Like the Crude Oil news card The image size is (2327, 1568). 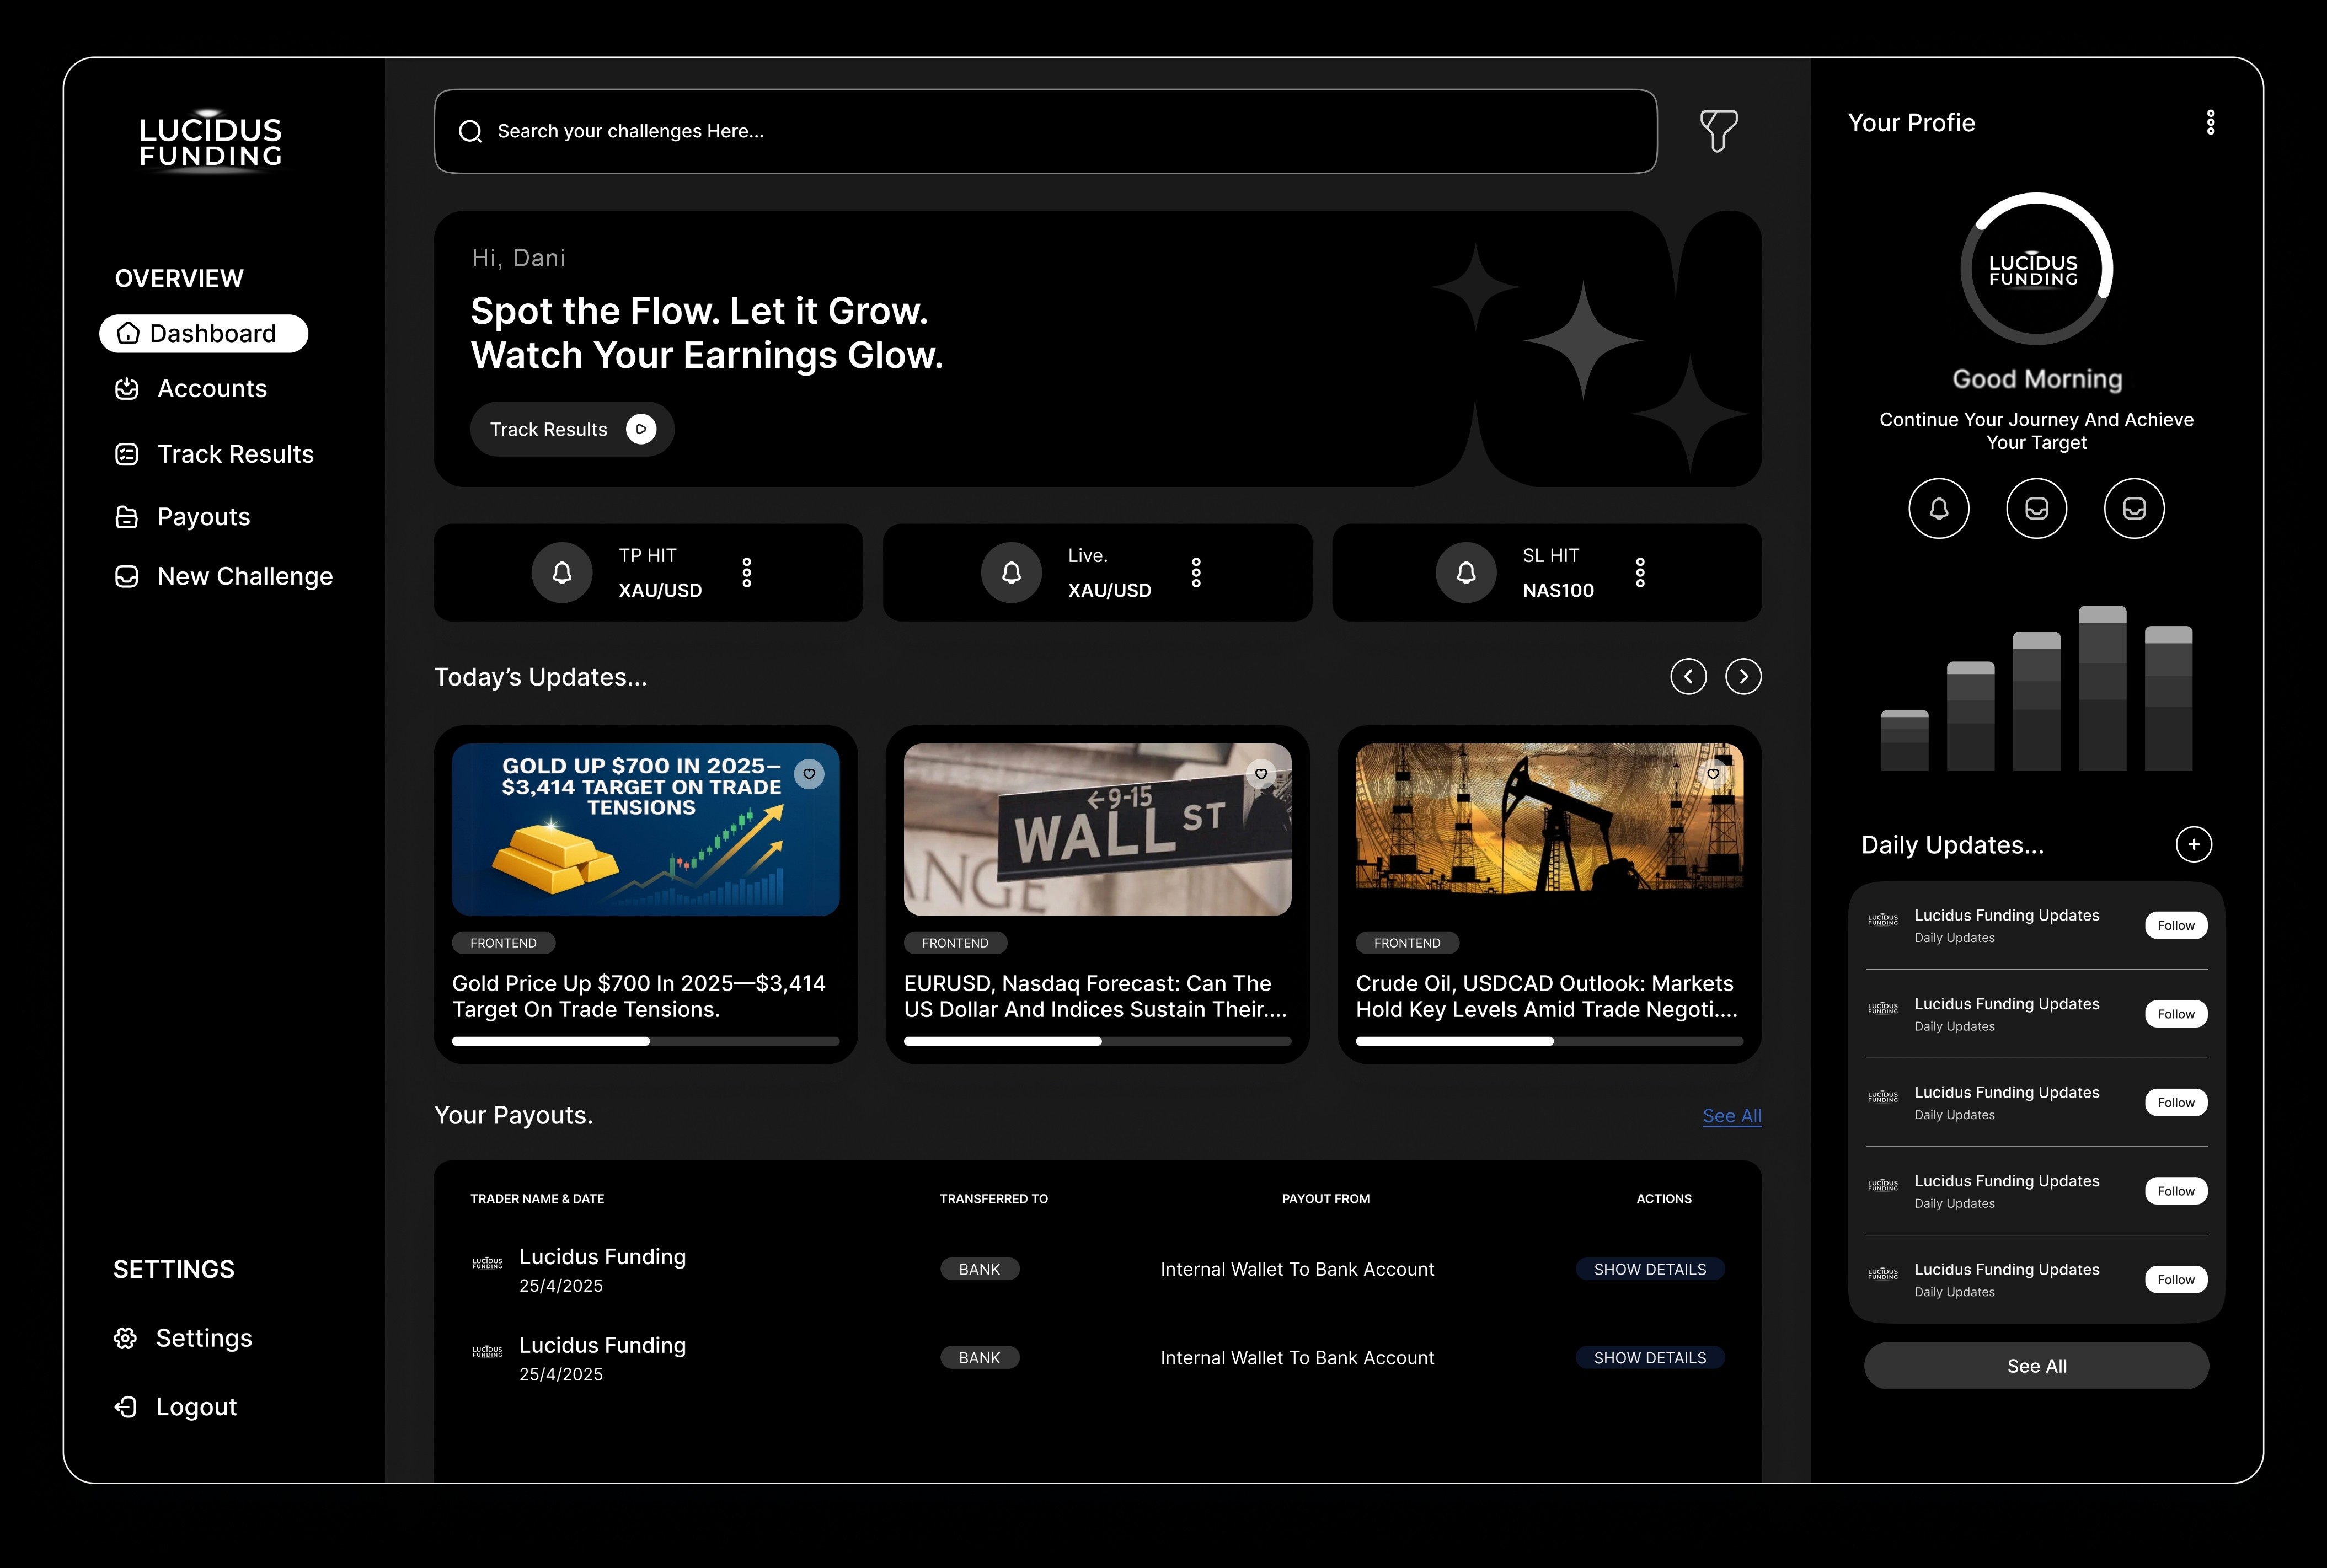pyautogui.click(x=1713, y=773)
